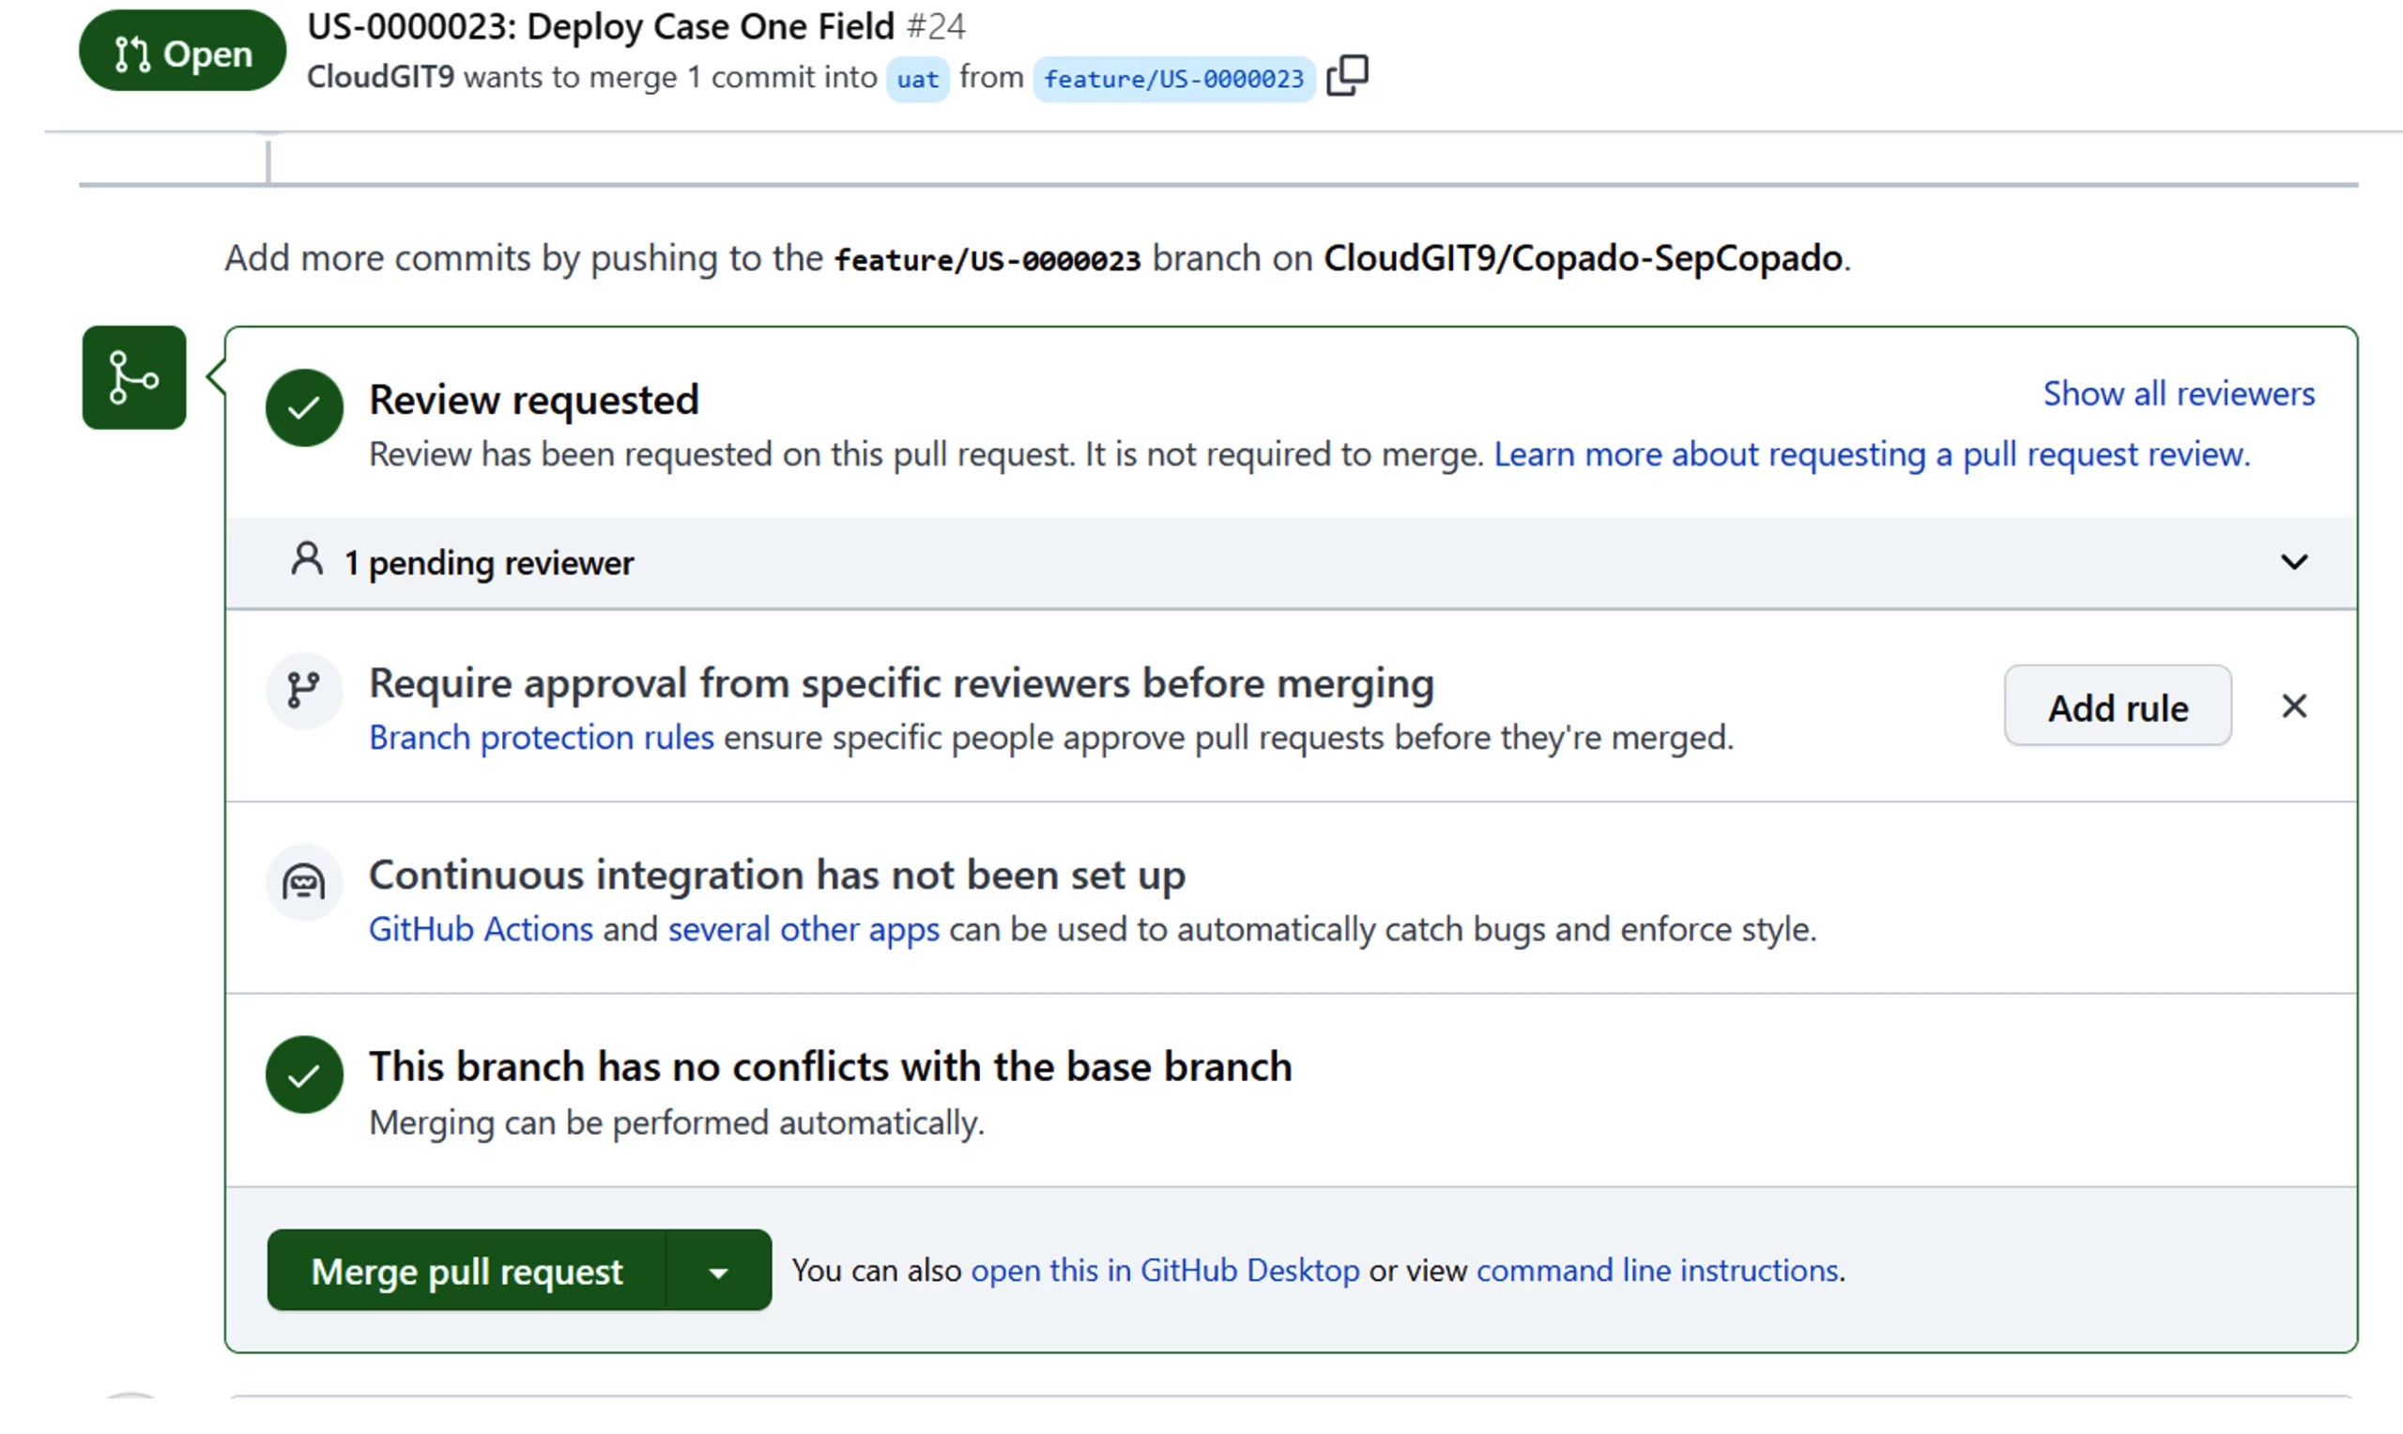Click open this in GitHub Desktop
The width and height of the screenshot is (2403, 1434).
(x=1164, y=1270)
